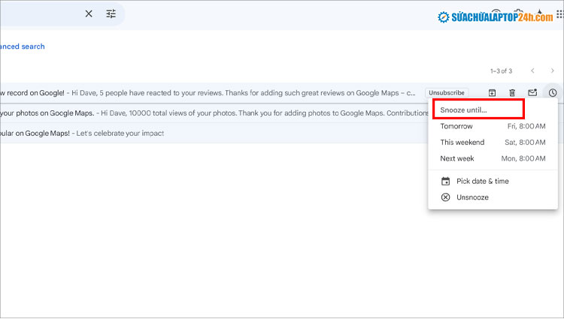
Task: Open the advanced search link
Action: pos(23,47)
